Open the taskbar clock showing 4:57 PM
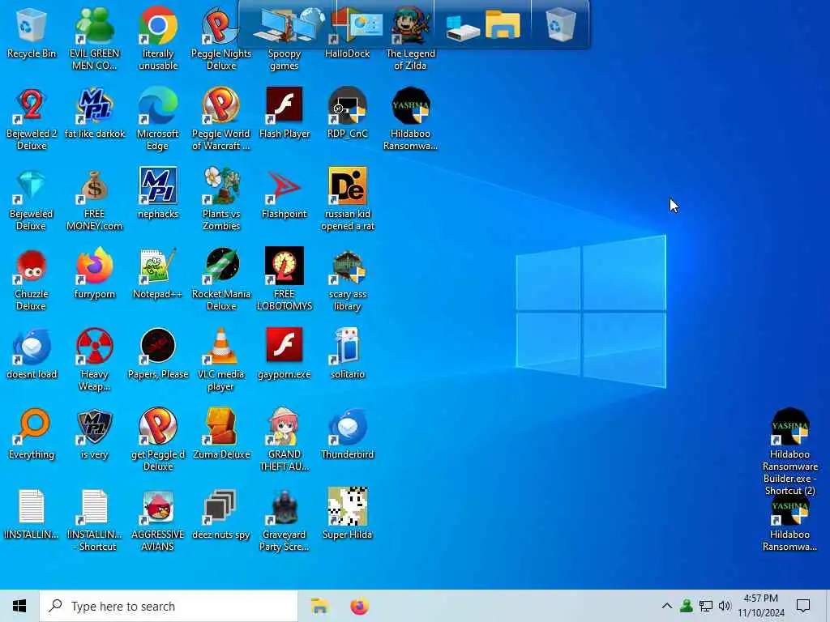Viewport: 830px width, 622px height. (x=760, y=606)
